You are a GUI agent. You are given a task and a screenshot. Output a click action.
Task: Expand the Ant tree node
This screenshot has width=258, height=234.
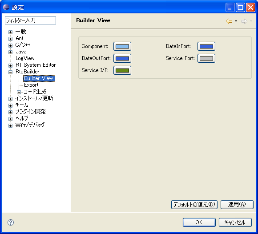[10, 39]
